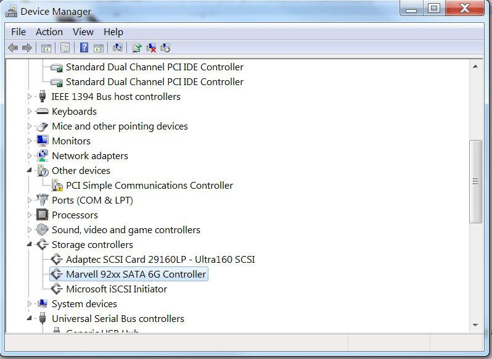Select the Keyboards category icon

click(x=43, y=111)
